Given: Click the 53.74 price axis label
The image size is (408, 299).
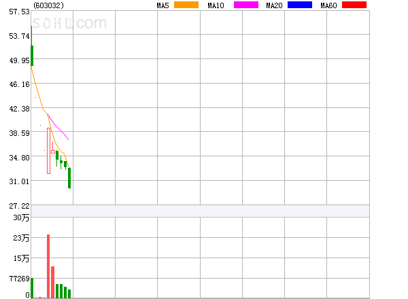Looking at the screenshot, I should coord(19,36).
